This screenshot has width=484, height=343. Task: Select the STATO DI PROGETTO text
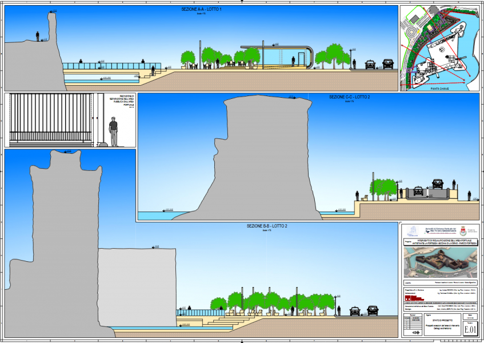(441, 321)
